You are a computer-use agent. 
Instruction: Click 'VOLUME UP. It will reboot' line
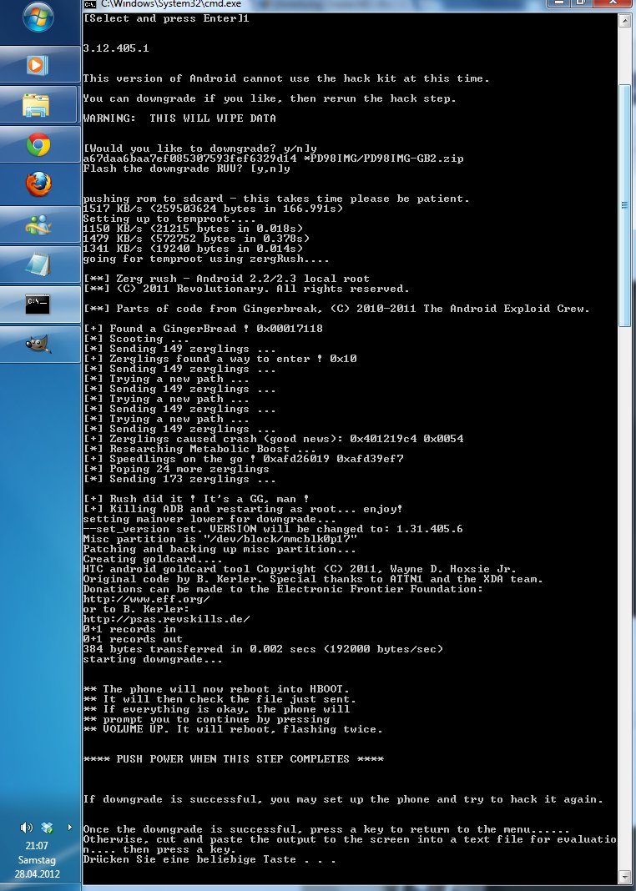click(x=233, y=729)
